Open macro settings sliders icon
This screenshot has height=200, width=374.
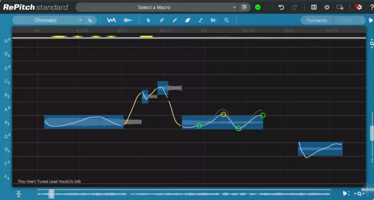(244, 8)
